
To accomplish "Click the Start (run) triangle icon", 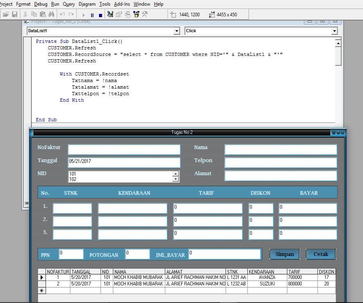I will (83, 15).
